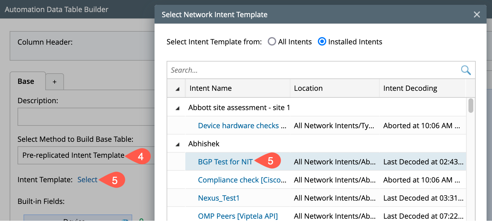Switch to the Base tab
The image size is (492, 222).
[26, 81]
